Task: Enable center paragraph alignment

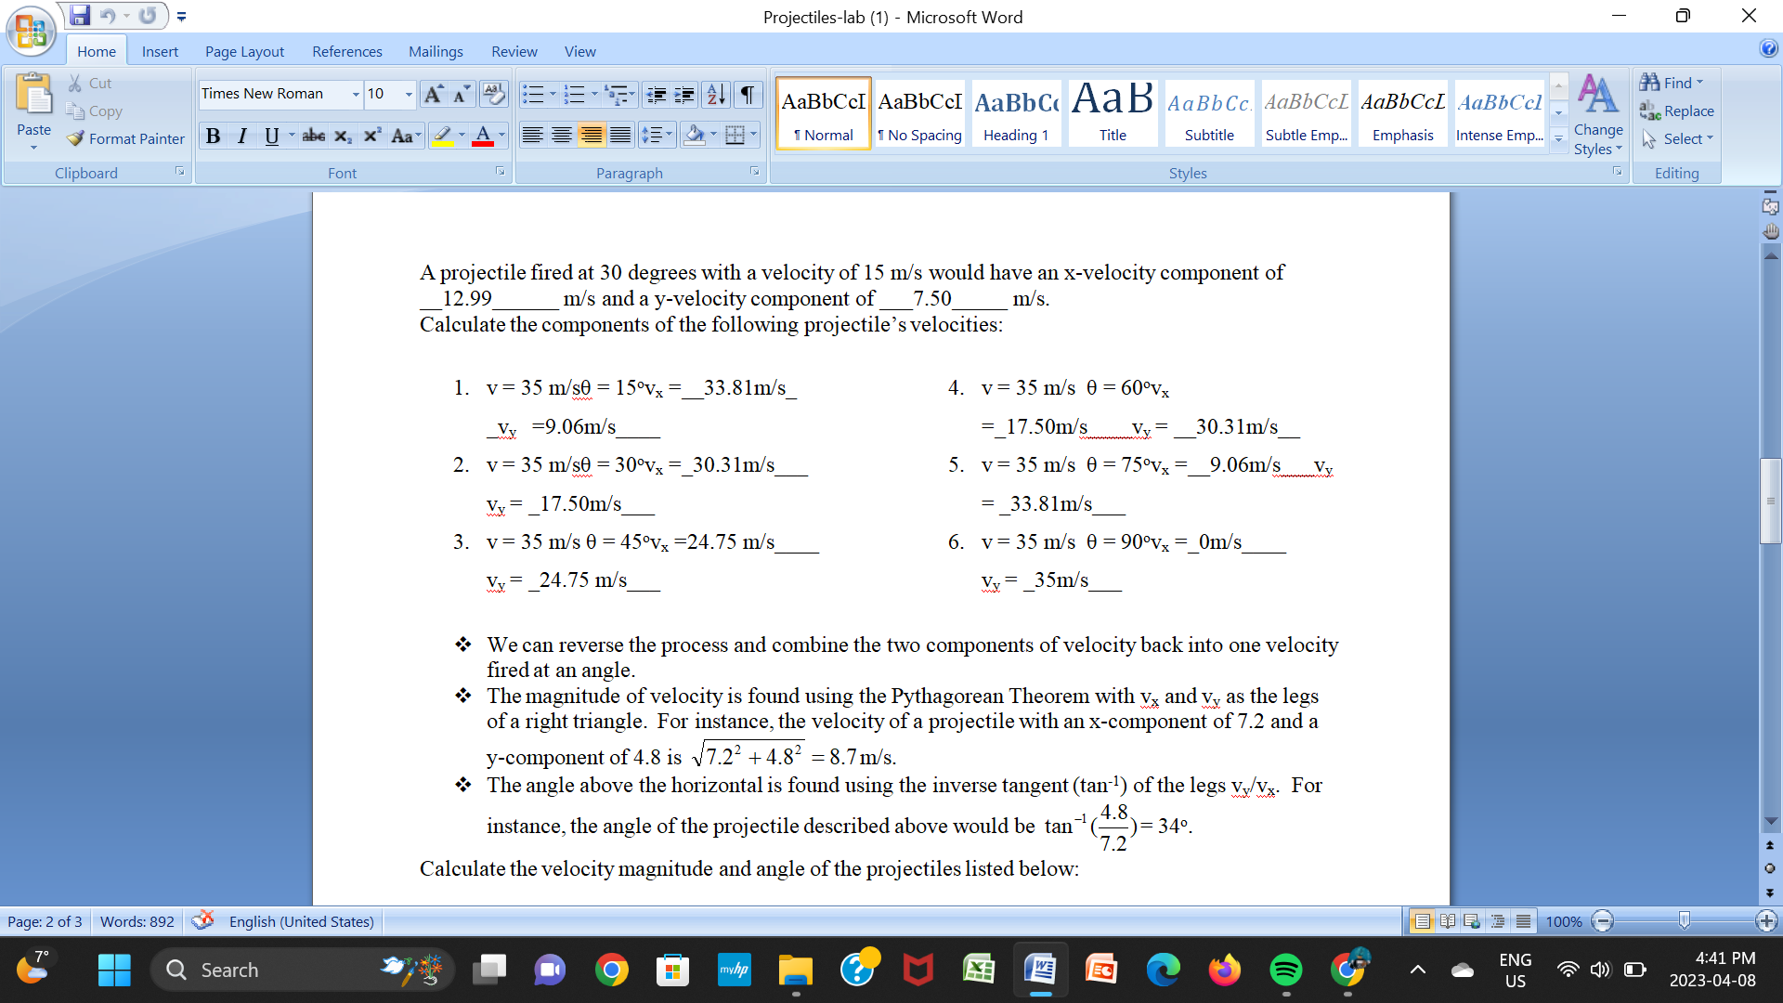Action: click(562, 135)
